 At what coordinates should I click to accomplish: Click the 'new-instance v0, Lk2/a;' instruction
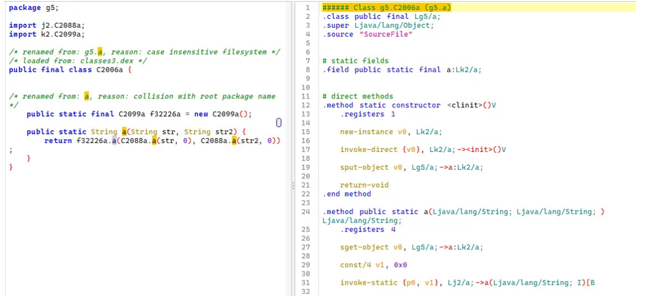[391, 132]
